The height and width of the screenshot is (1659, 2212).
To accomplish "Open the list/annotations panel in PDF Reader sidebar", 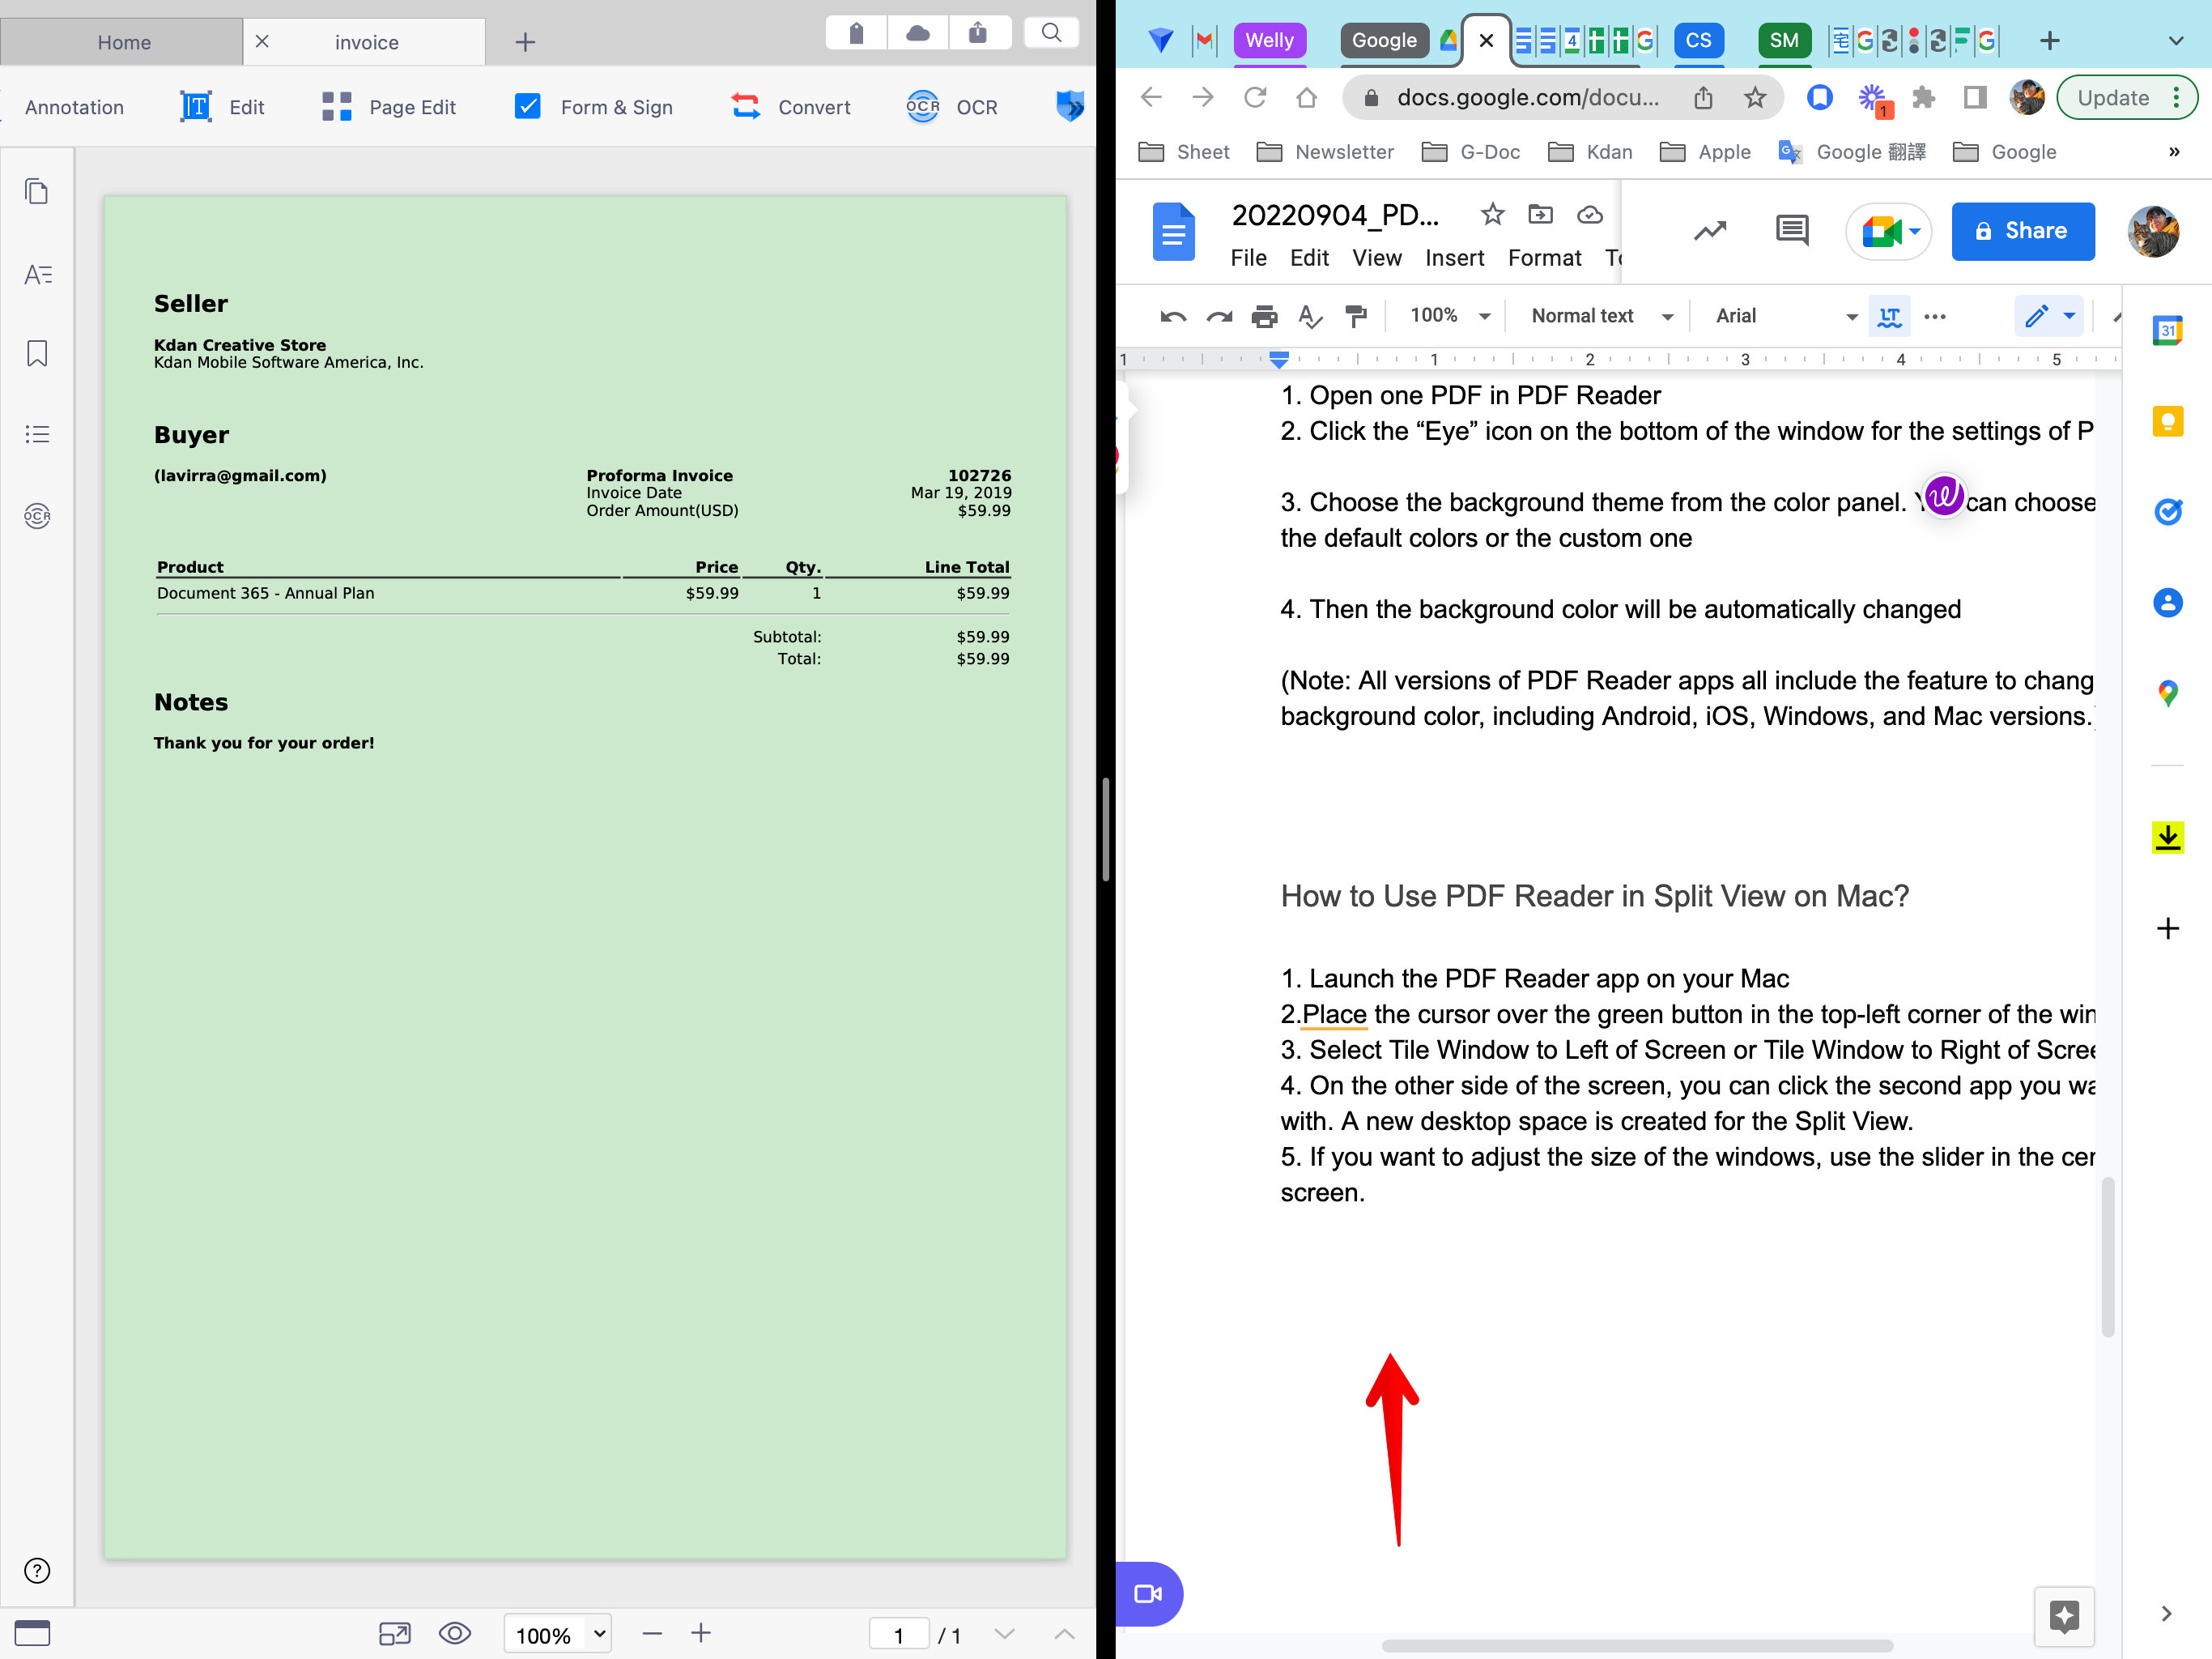I will click(x=37, y=434).
